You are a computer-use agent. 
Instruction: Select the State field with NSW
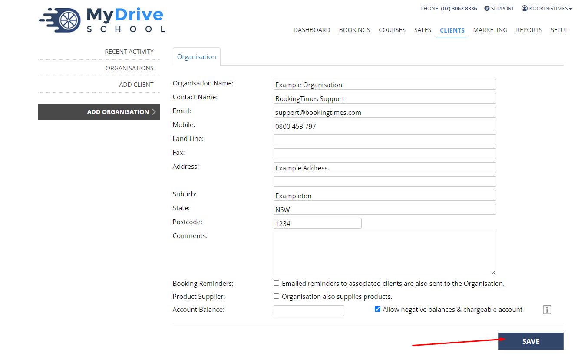[x=385, y=209]
